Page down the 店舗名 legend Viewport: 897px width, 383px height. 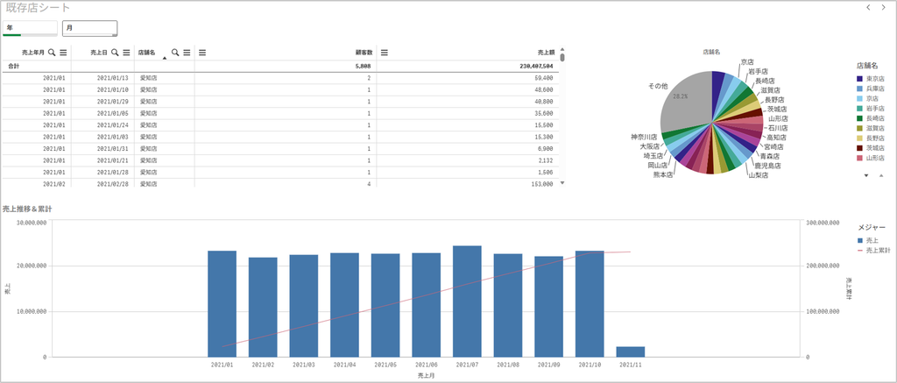pos(866,175)
